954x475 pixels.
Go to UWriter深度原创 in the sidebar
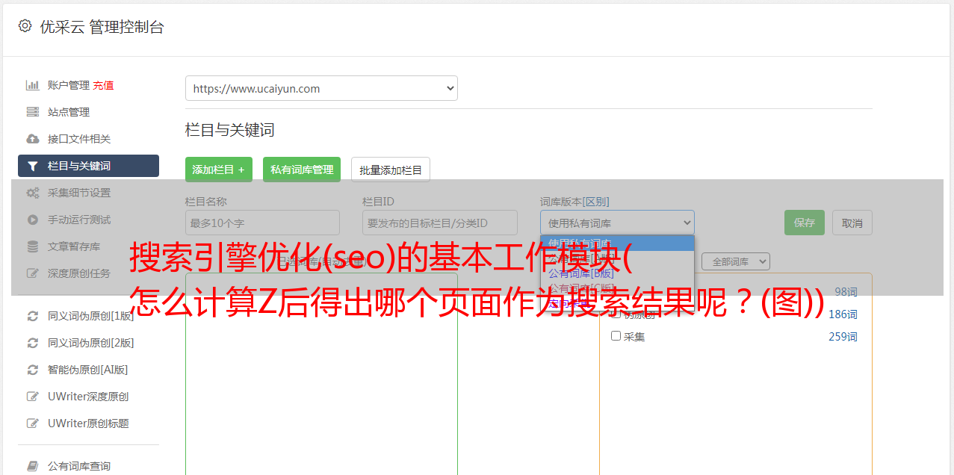[88, 397]
